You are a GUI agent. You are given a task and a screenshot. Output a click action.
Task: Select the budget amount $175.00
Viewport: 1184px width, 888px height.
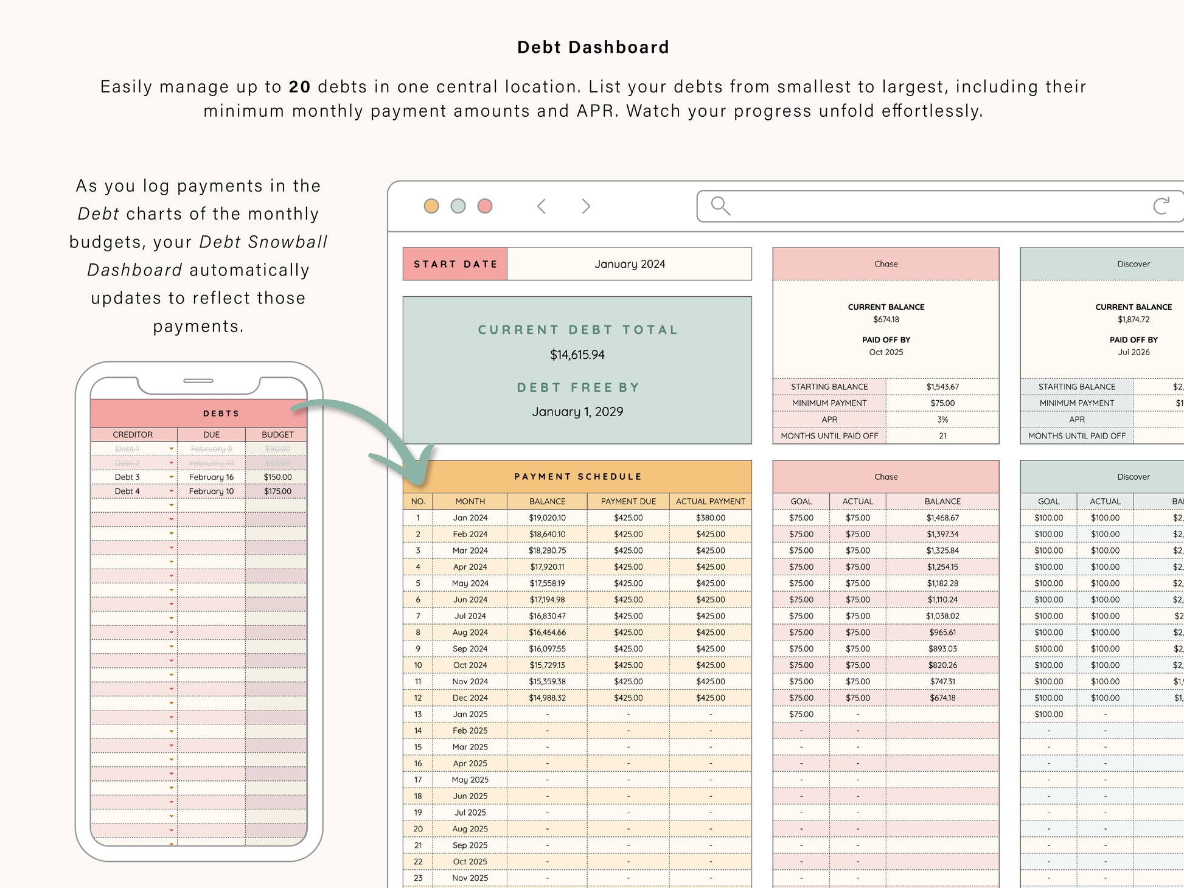[277, 491]
